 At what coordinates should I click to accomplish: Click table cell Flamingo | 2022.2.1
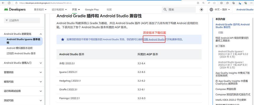[x=69, y=98]
